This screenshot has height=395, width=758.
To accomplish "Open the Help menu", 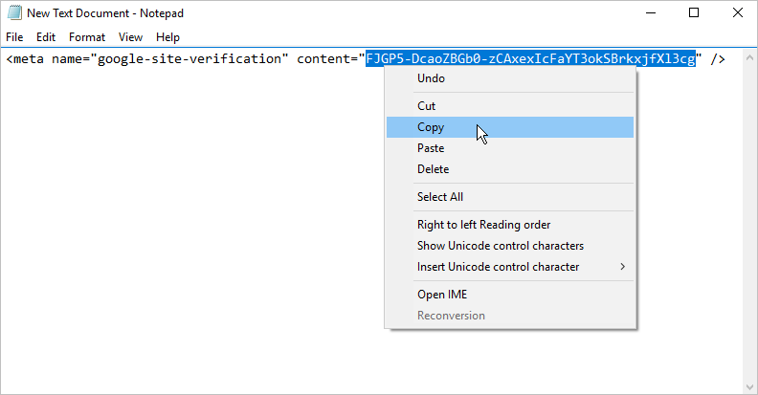I will click(167, 37).
